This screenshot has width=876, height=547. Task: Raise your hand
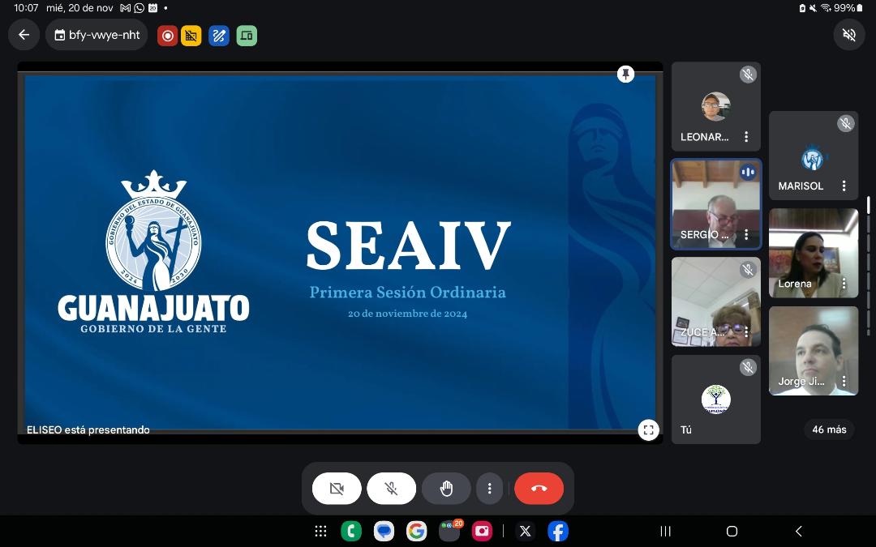(x=446, y=489)
